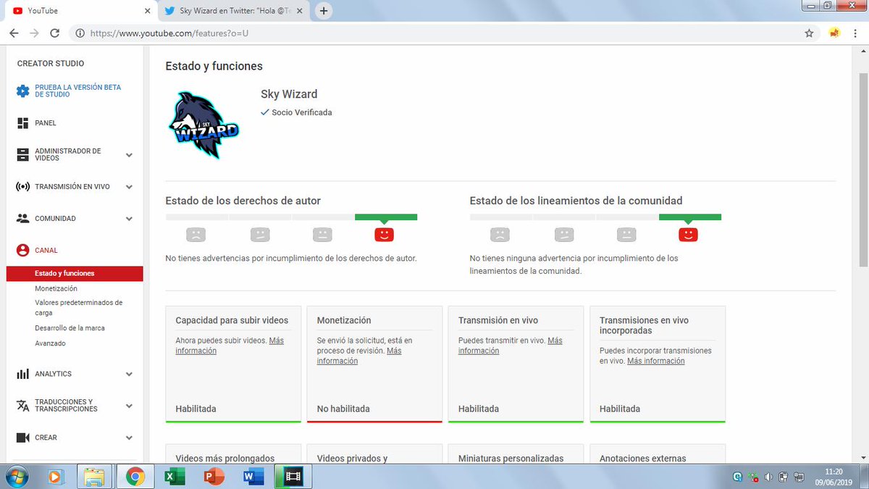Click Más información in Capacidad para subir videos
This screenshot has width=869, height=489.
230,346
